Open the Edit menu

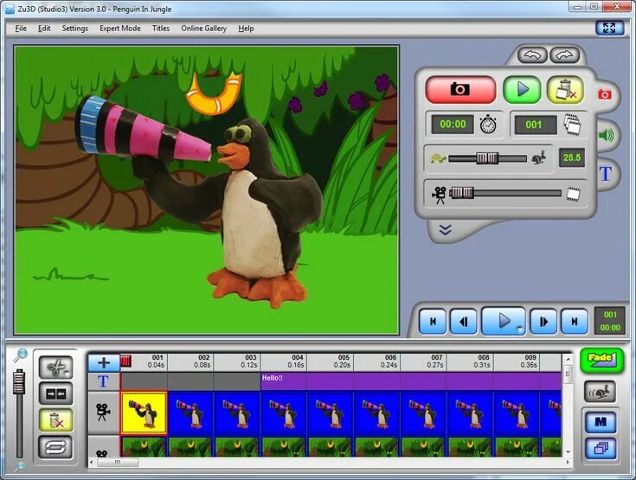[x=44, y=29]
